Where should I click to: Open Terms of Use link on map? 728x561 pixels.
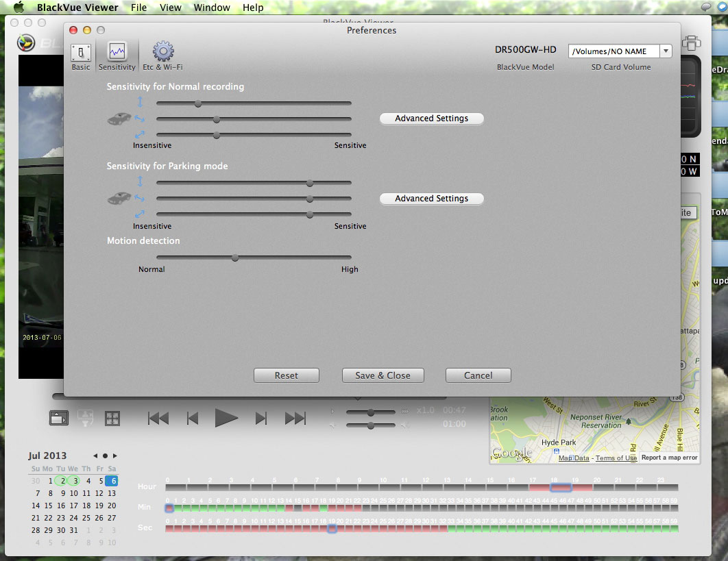point(616,458)
